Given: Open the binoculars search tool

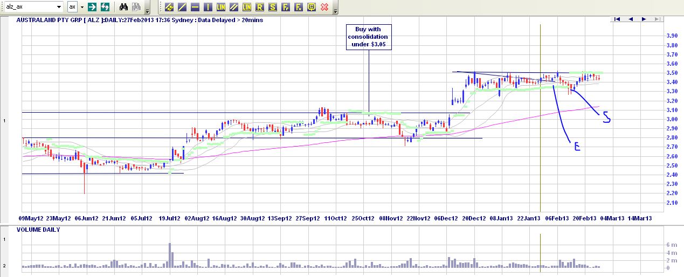Looking at the screenshot, I should coord(123,7).
